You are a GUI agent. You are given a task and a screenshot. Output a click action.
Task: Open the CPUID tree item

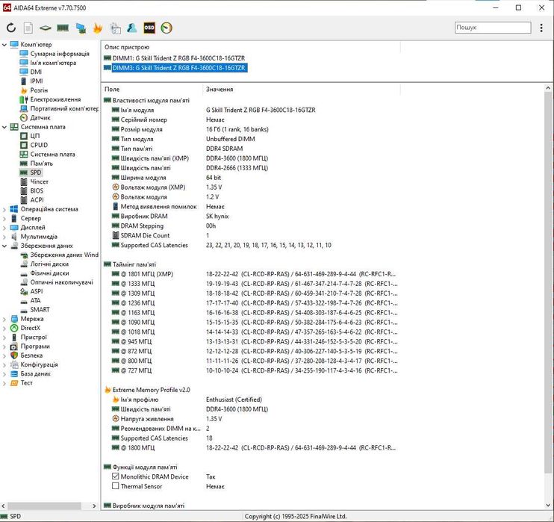(39, 145)
